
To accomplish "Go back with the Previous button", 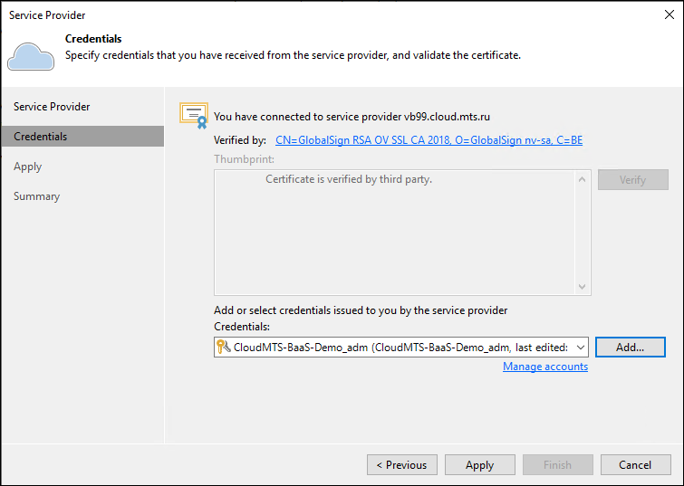I will point(402,465).
